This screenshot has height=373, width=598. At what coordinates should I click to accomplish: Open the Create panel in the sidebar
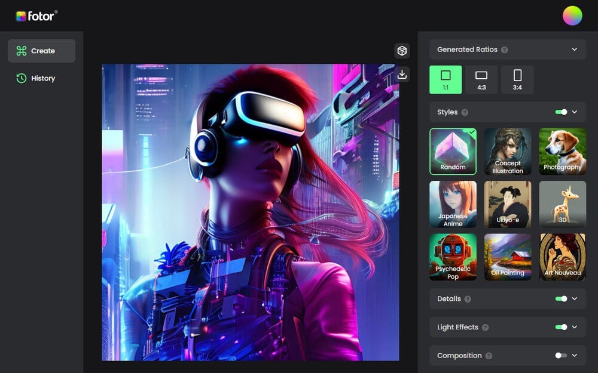41,51
